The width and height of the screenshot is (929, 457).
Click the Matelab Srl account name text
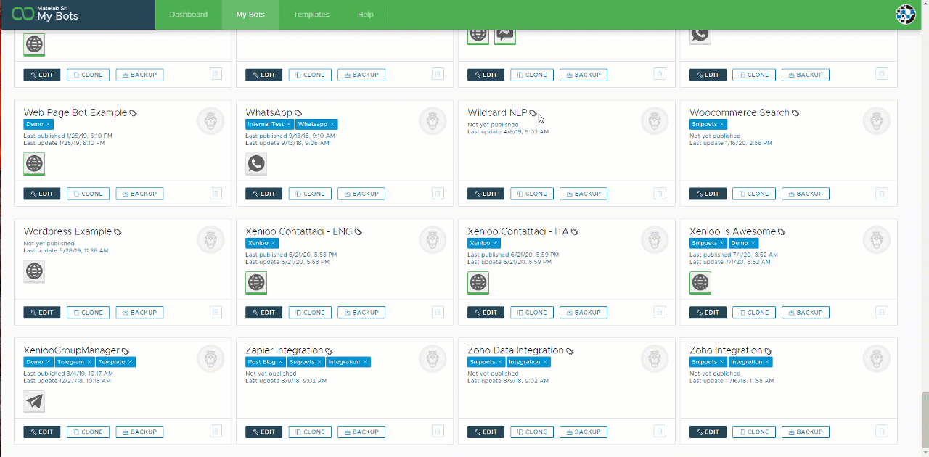click(x=52, y=7)
